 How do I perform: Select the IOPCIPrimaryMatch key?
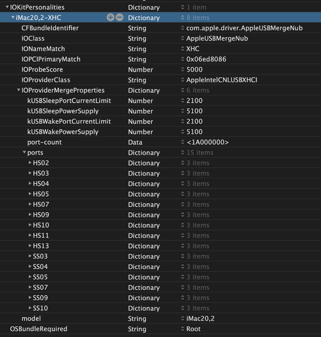pyautogui.click(x=51, y=59)
